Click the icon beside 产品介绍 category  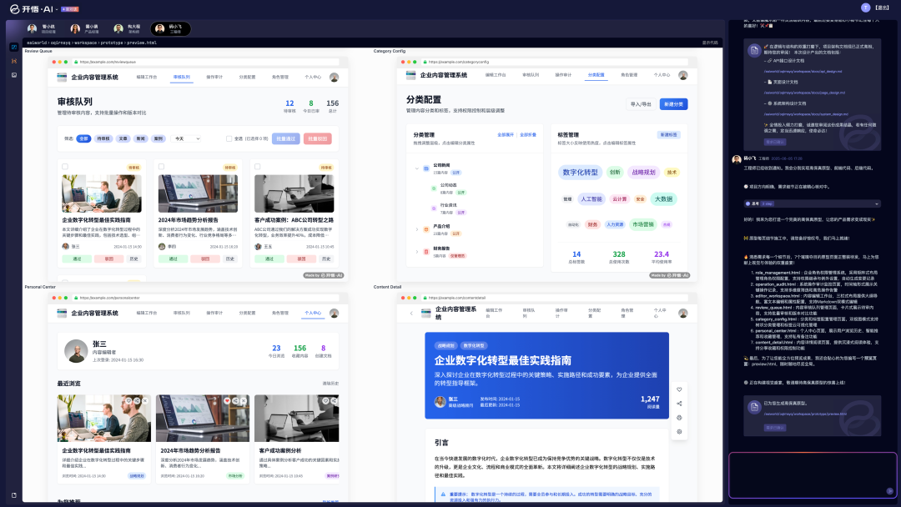click(x=425, y=229)
